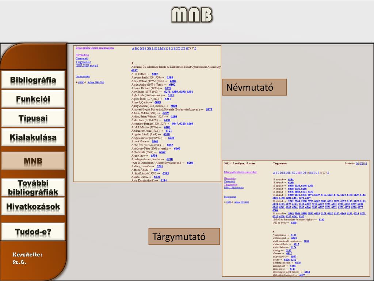
Task: Select the highlighted MNB sidebar item
Action: click(33, 161)
